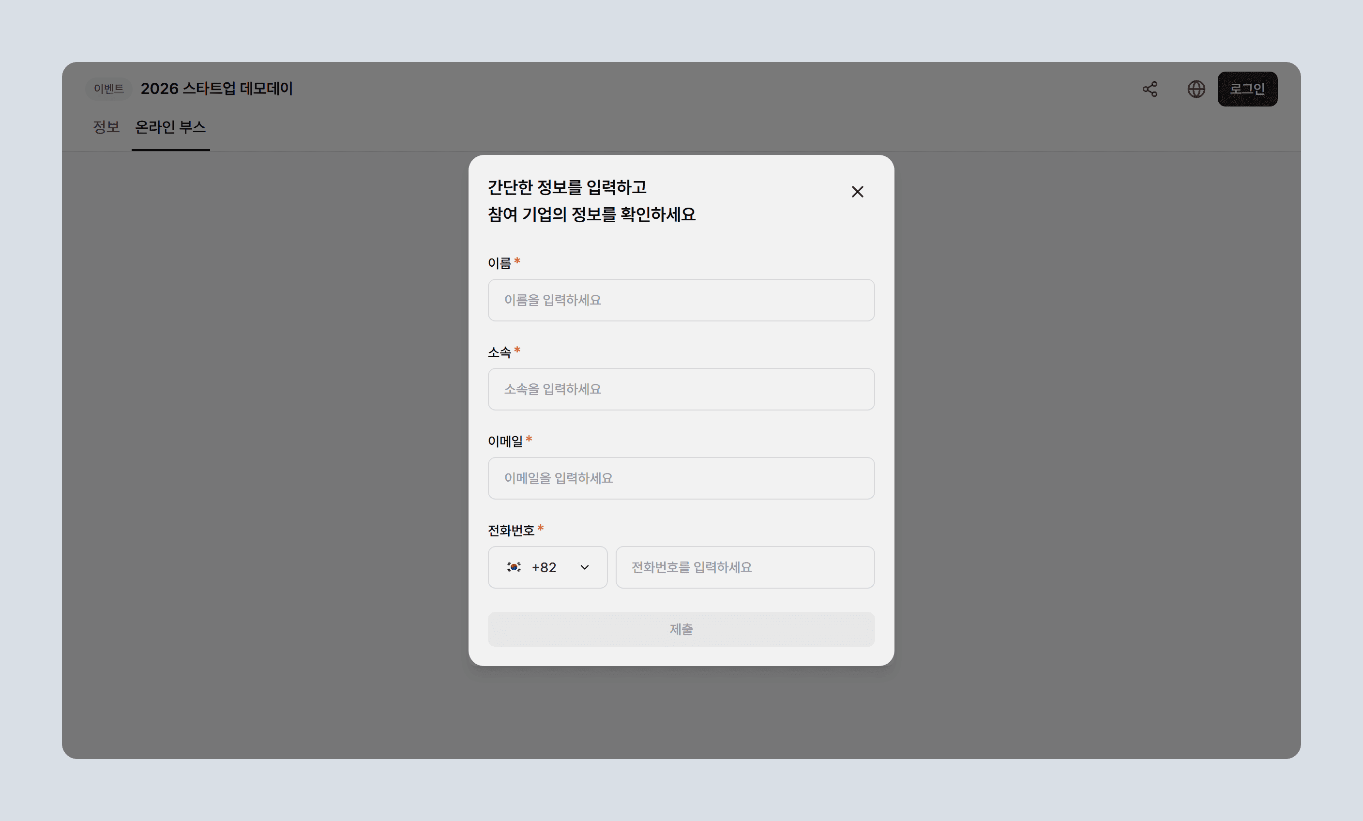Click the 로그인 button

(x=1247, y=89)
